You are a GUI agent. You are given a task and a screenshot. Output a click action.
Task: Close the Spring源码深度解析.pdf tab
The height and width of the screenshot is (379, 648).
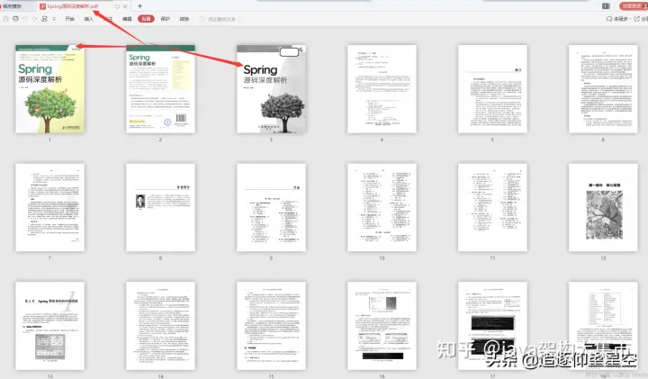pos(125,6)
